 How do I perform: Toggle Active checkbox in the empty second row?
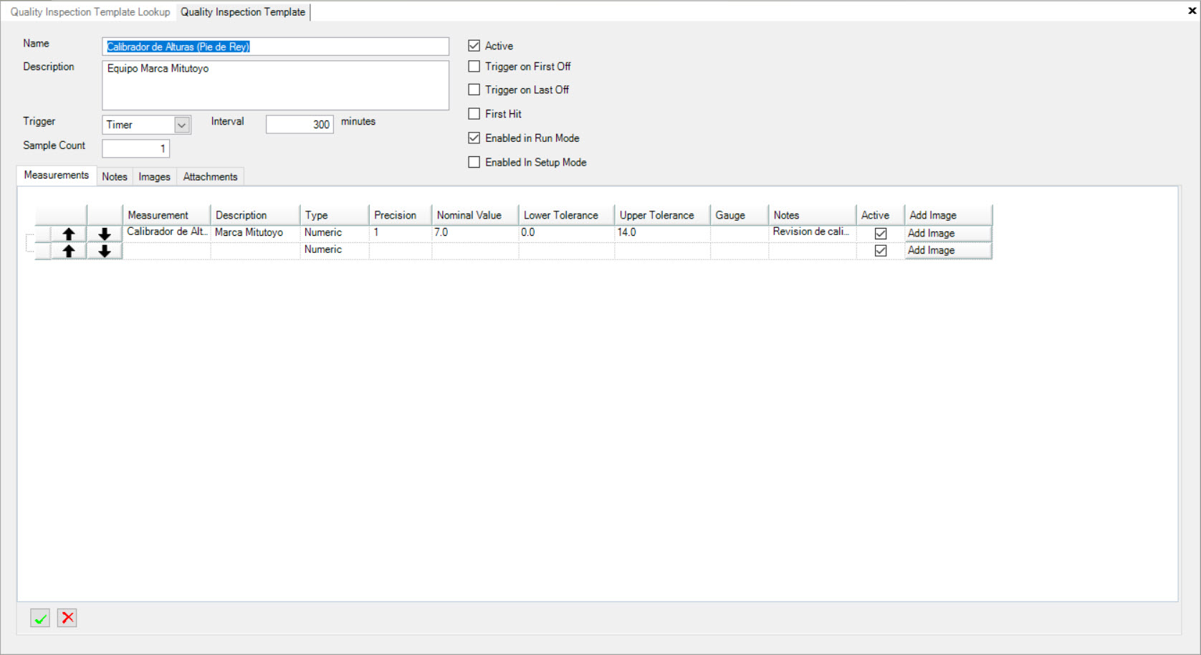coord(881,251)
